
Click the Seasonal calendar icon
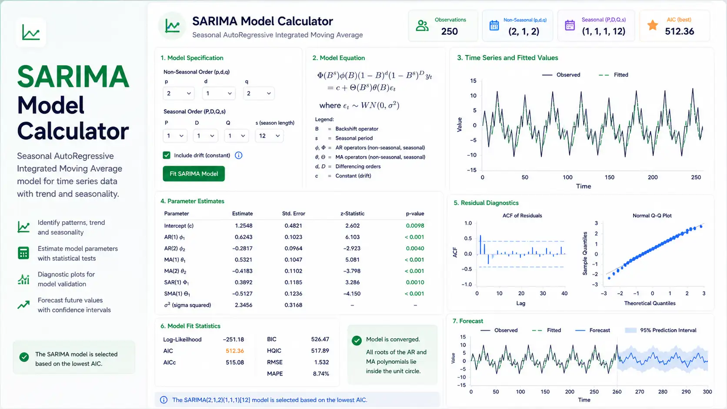(570, 25)
